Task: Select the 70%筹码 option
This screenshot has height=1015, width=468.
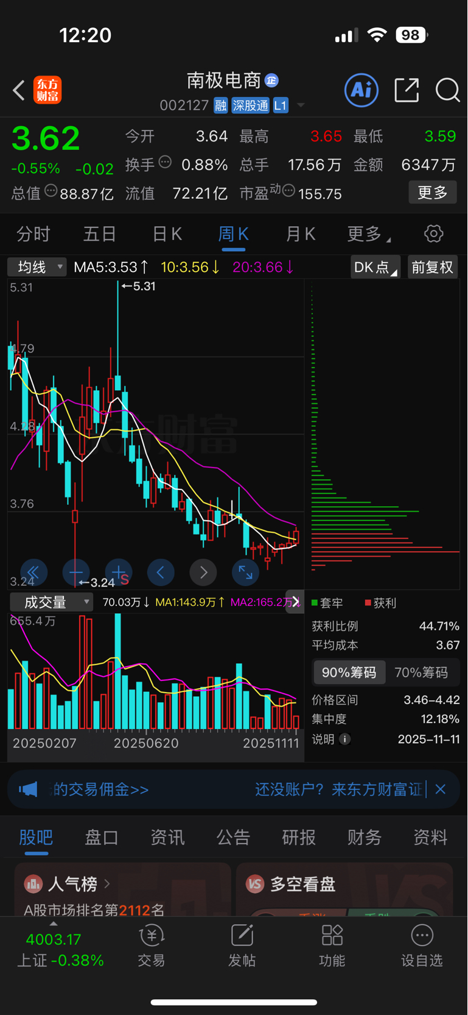Action: pos(421,672)
